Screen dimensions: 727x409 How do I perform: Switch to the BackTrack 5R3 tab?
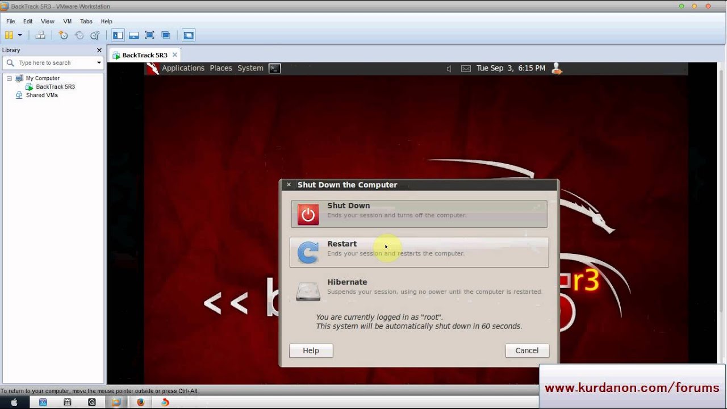coord(145,55)
